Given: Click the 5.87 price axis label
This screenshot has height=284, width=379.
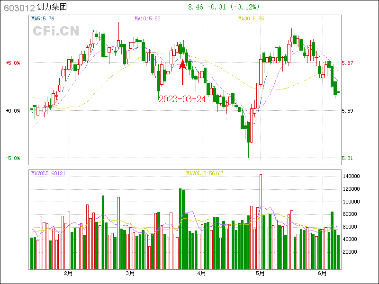Looking at the screenshot, I should (347, 63).
